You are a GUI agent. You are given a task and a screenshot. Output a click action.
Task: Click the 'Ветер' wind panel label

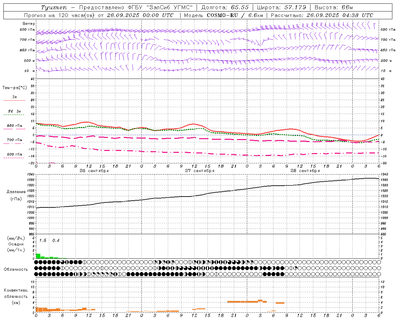(x=29, y=24)
